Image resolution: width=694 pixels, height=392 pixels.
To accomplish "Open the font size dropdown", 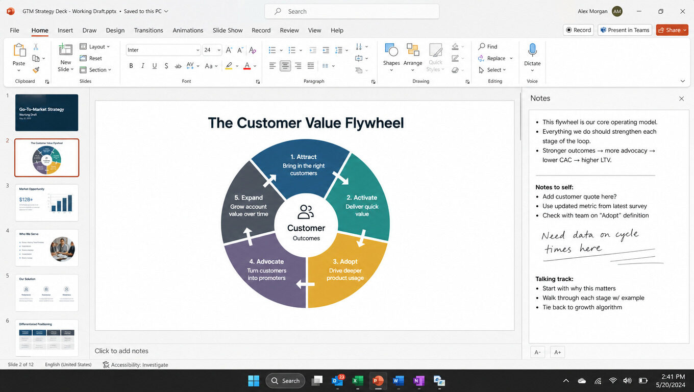I will [x=219, y=50].
